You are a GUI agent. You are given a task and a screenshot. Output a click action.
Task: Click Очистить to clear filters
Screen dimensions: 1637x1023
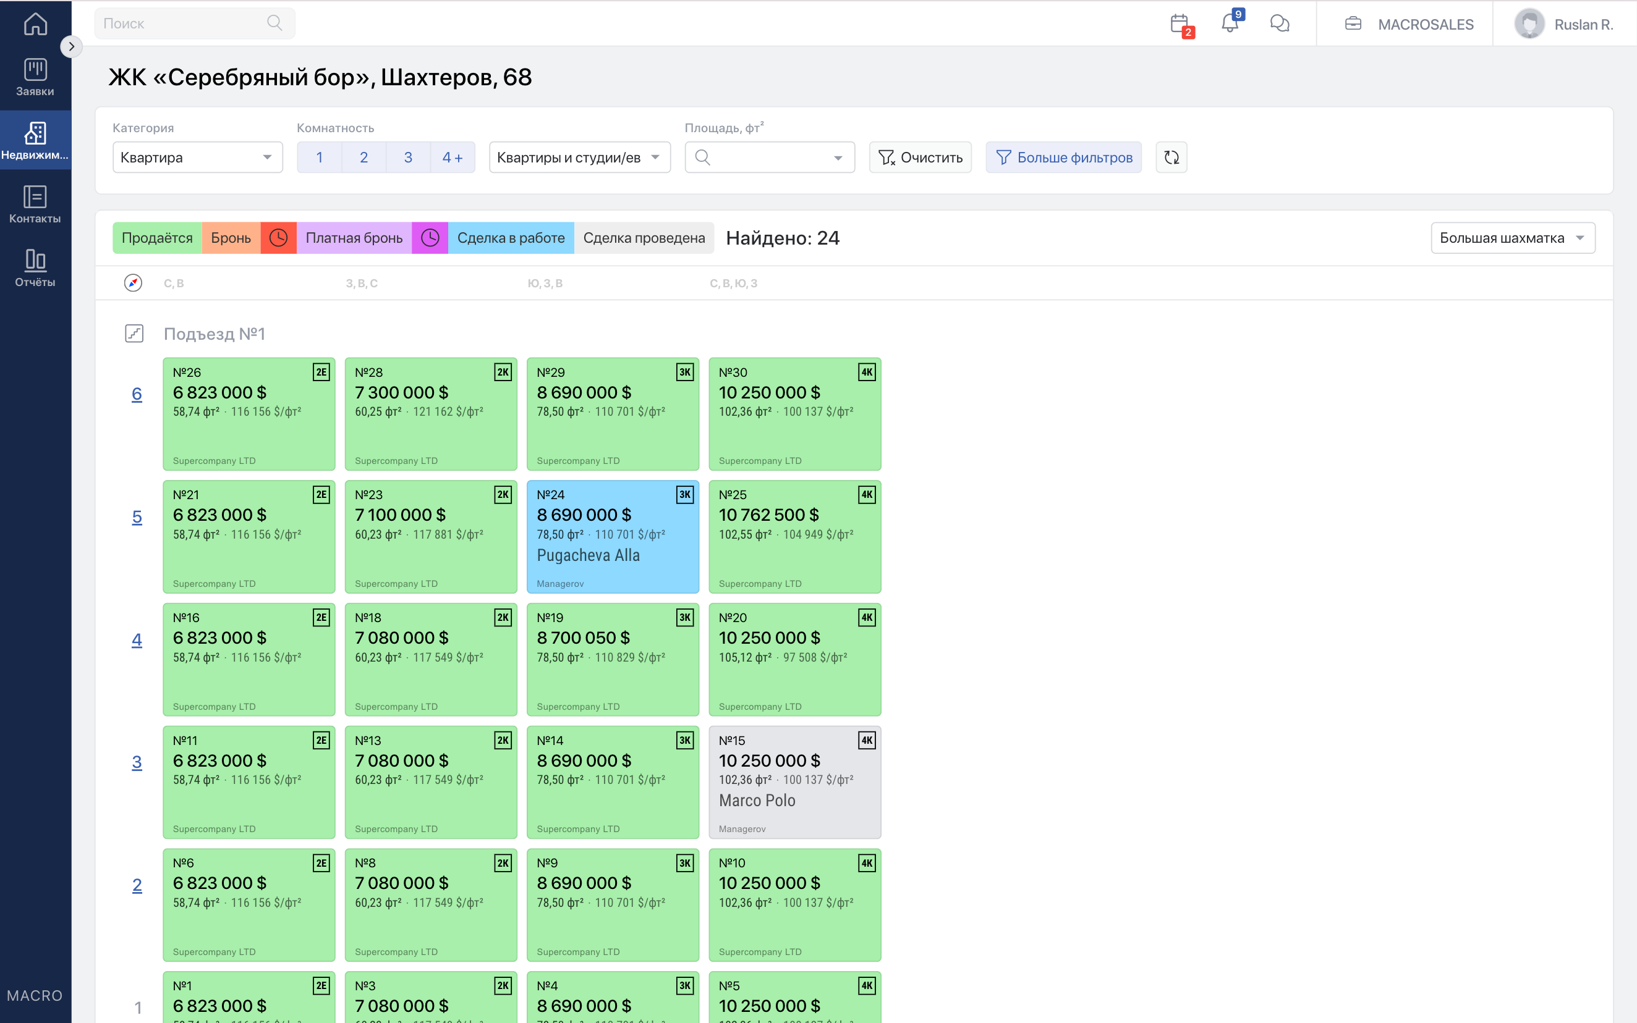click(x=920, y=158)
